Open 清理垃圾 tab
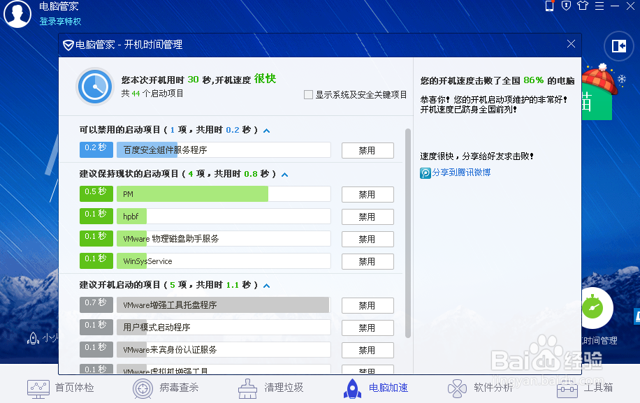This screenshot has width=640, height=403. pos(270,388)
